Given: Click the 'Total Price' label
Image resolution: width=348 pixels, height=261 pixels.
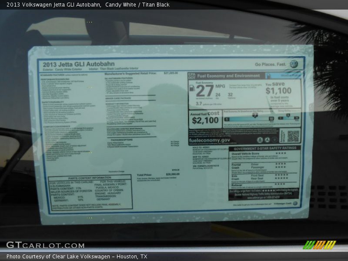Looking at the screenshot, I should 144,175.
